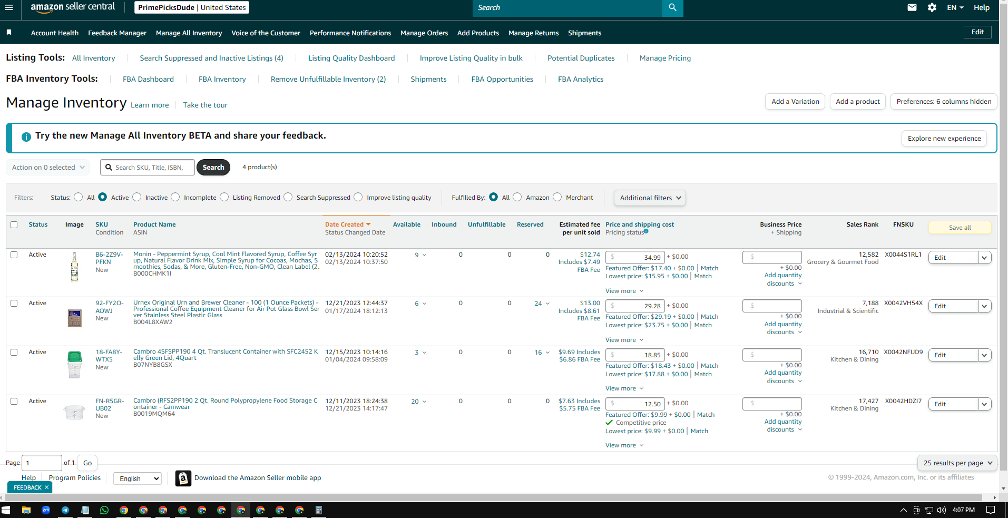
Task: Open the Cambro 2 Qt round container image
Action: tap(74, 412)
